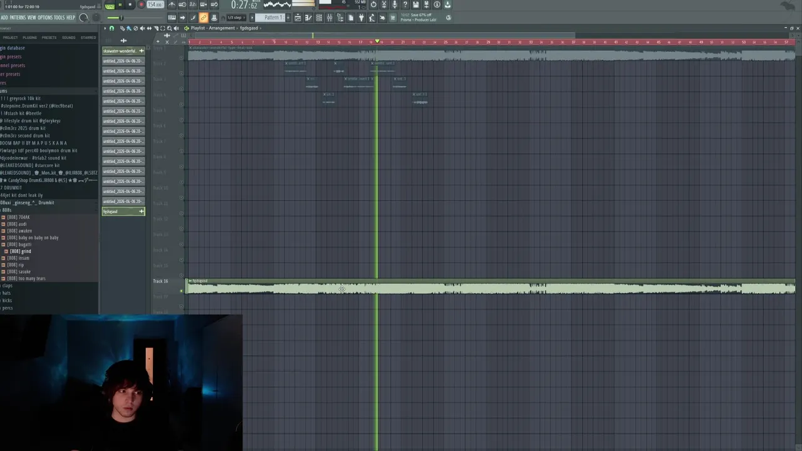Select the playlist Draw pencil tool
Viewport: 802px width, 451px height.
pyautogui.click(x=122, y=28)
